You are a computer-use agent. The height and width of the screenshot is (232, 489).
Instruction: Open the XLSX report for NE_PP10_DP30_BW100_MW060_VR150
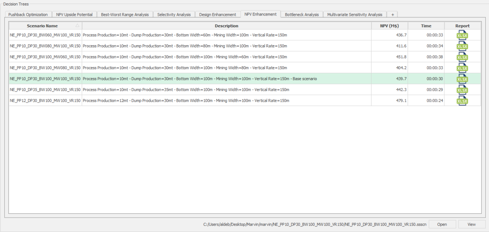point(463,57)
